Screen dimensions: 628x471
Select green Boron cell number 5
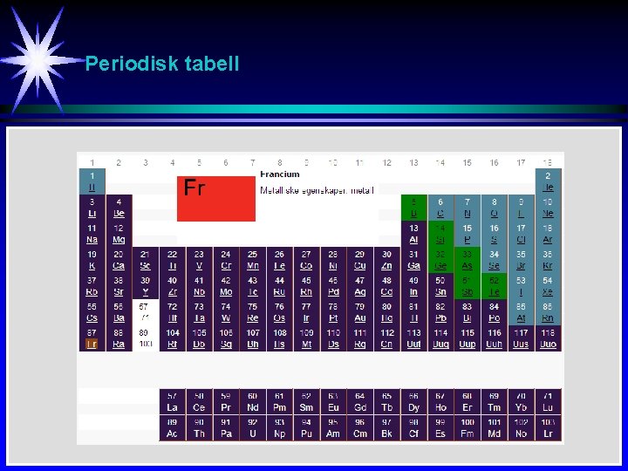click(x=413, y=208)
